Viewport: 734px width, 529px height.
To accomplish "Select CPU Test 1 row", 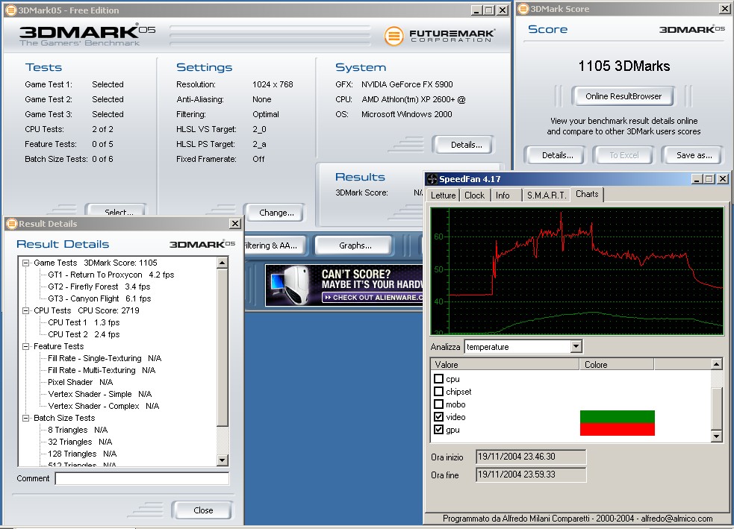I will 84,322.
